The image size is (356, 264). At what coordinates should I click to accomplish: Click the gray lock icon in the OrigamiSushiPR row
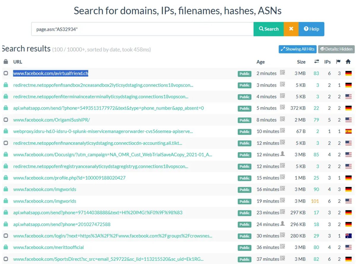(6, 120)
